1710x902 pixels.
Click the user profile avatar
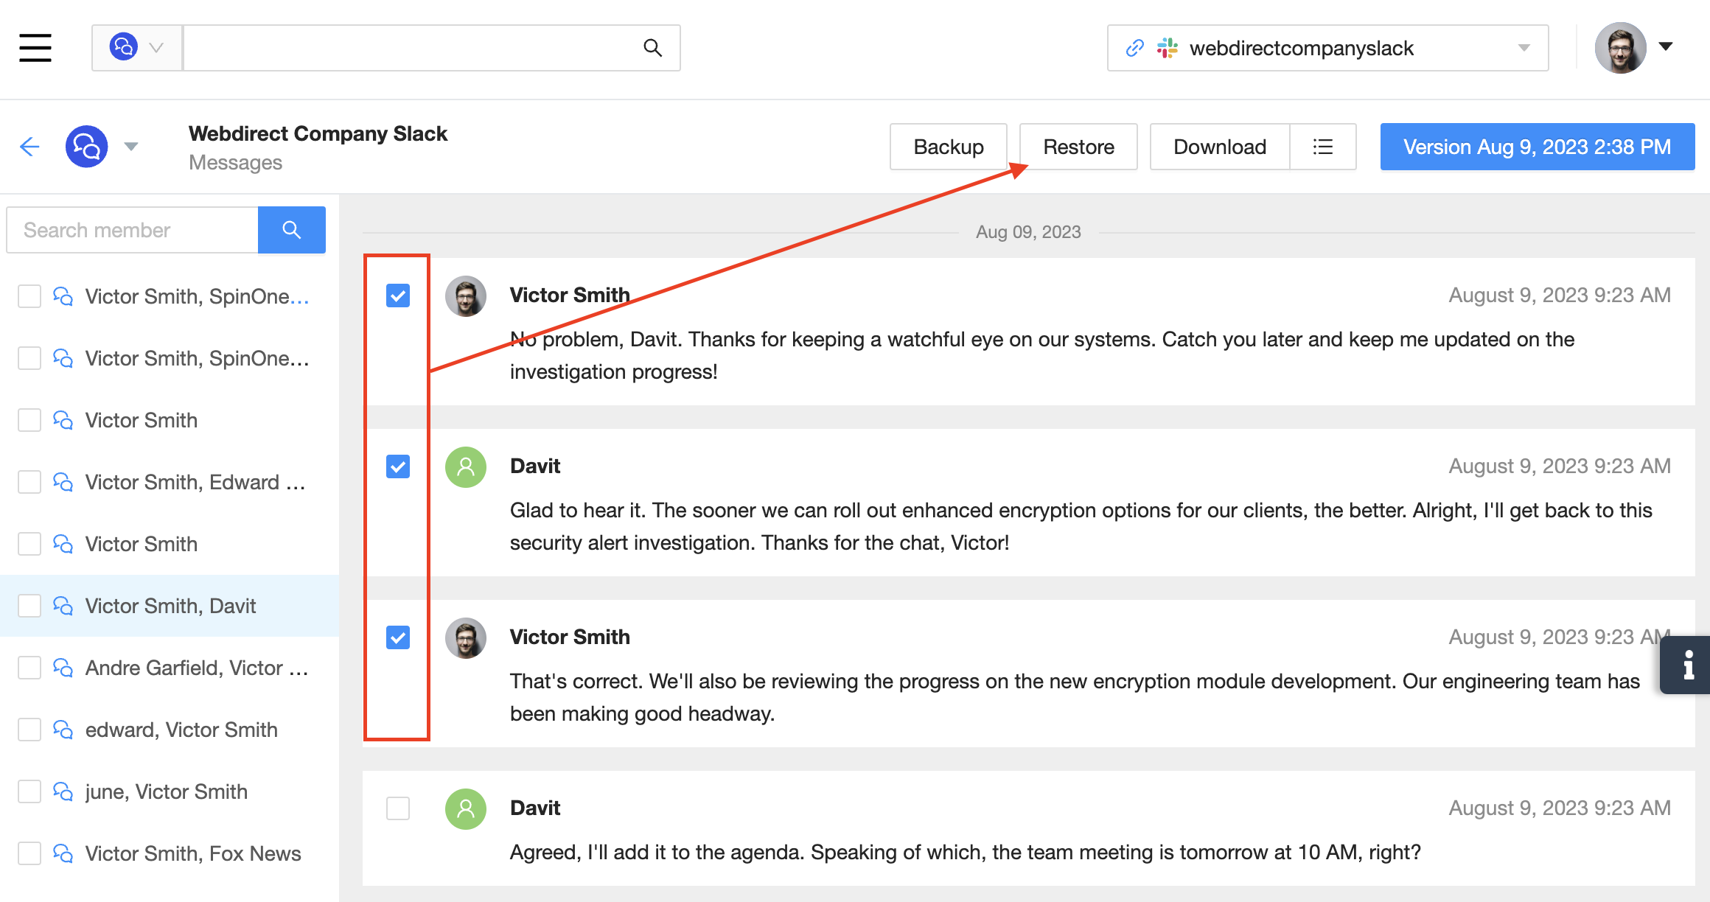1620,48
